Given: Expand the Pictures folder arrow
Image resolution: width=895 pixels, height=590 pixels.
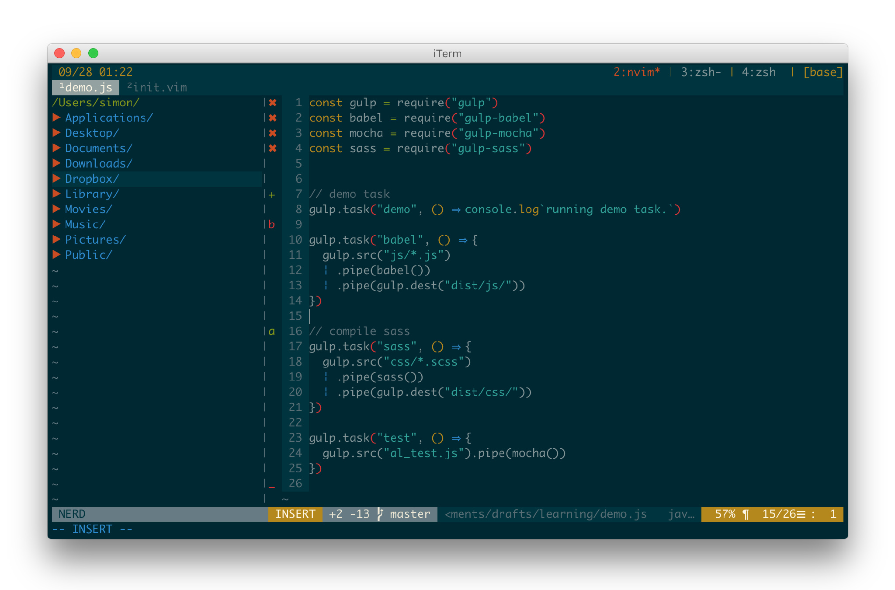Looking at the screenshot, I should (x=56, y=240).
